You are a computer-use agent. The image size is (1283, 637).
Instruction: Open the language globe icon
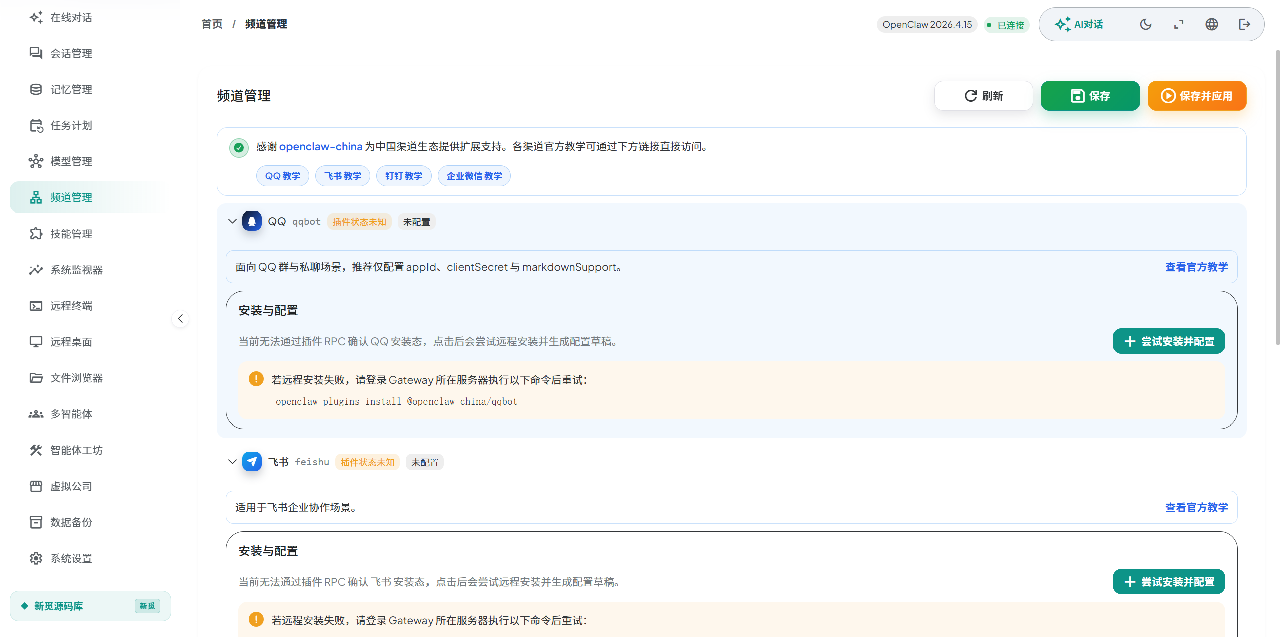[x=1212, y=24]
